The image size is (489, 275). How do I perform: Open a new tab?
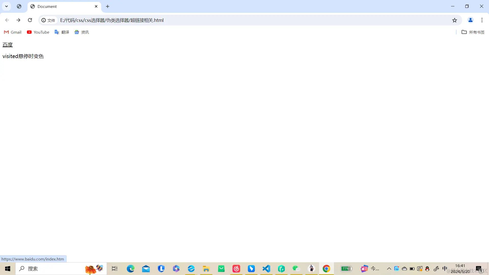pos(107,6)
